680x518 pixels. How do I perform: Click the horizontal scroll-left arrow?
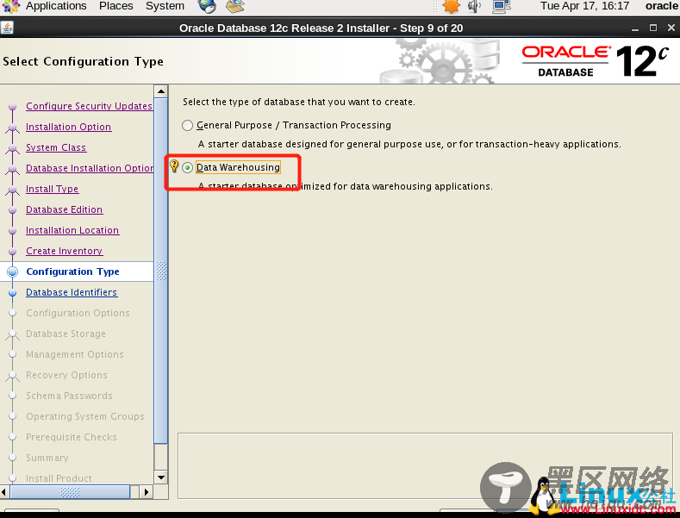[x=4, y=492]
